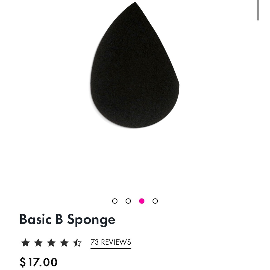Click the star rating row to view reviews
Image resolution: width=270 pixels, height=270 pixels.
click(51, 243)
